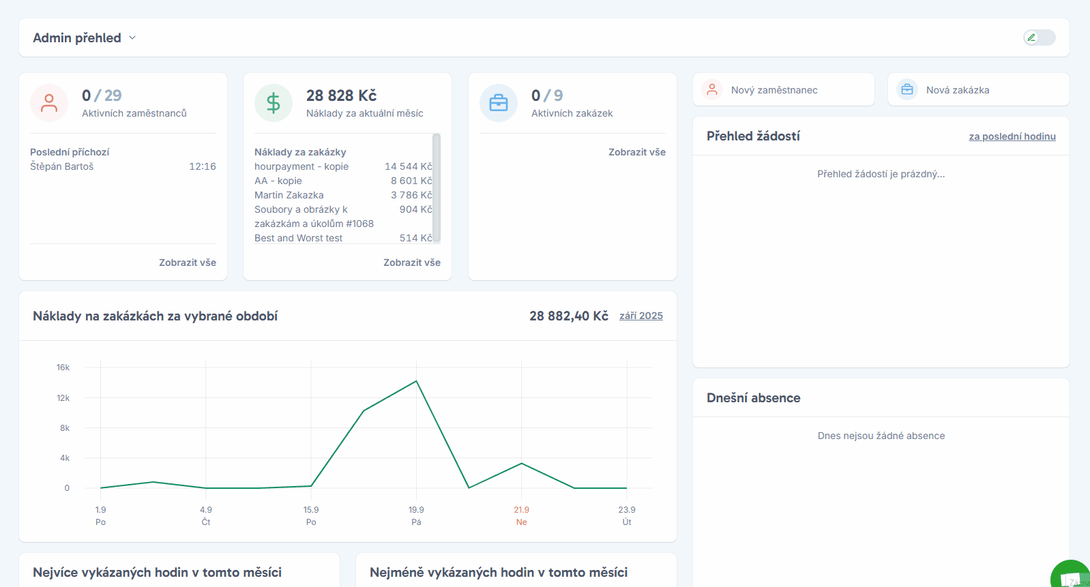
Task: Click the blue briefcase active orders icon
Action: point(499,103)
